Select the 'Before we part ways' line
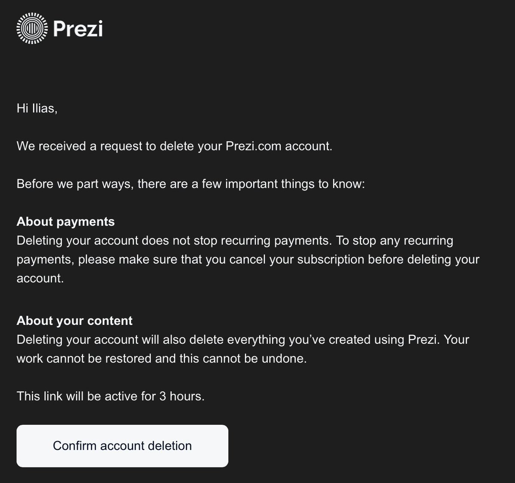 click(191, 183)
